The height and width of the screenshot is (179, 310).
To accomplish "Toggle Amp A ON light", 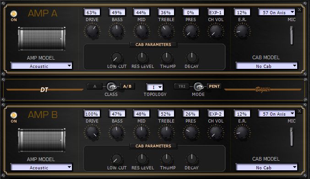I will click(14, 14).
